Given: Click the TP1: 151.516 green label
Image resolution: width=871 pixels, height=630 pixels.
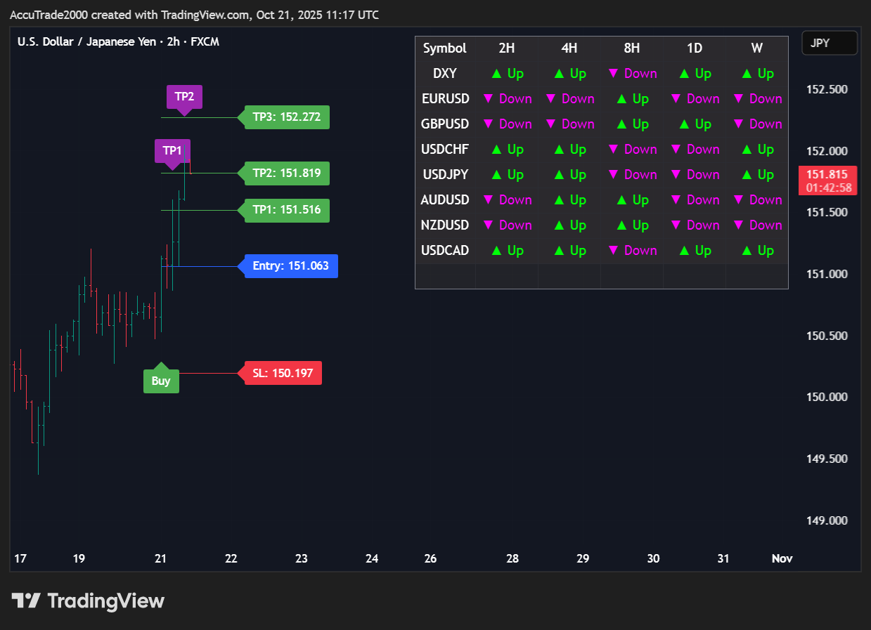Looking at the screenshot, I should (x=286, y=210).
